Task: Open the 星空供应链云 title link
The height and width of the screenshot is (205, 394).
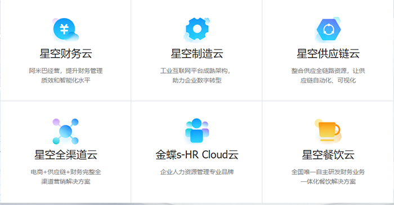Action: point(328,53)
